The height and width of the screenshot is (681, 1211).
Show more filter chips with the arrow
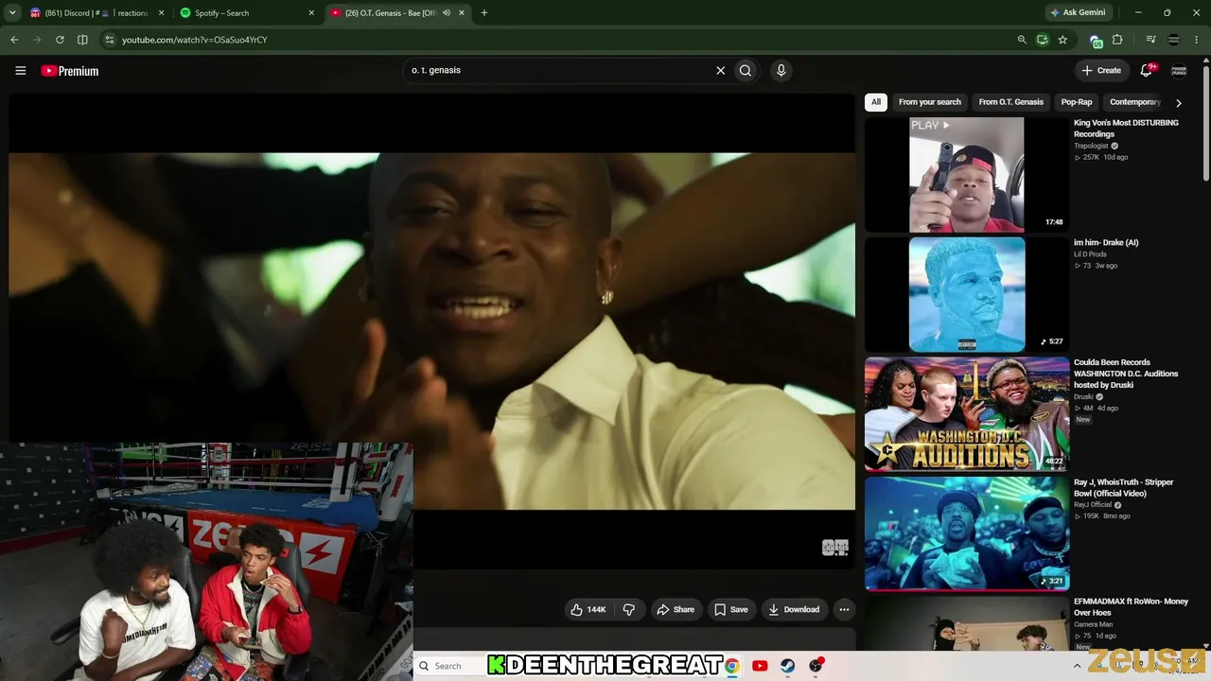(1178, 102)
